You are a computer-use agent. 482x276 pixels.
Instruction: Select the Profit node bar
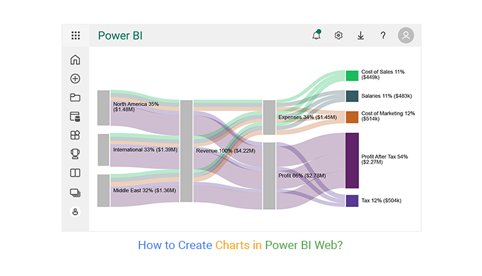point(269,176)
